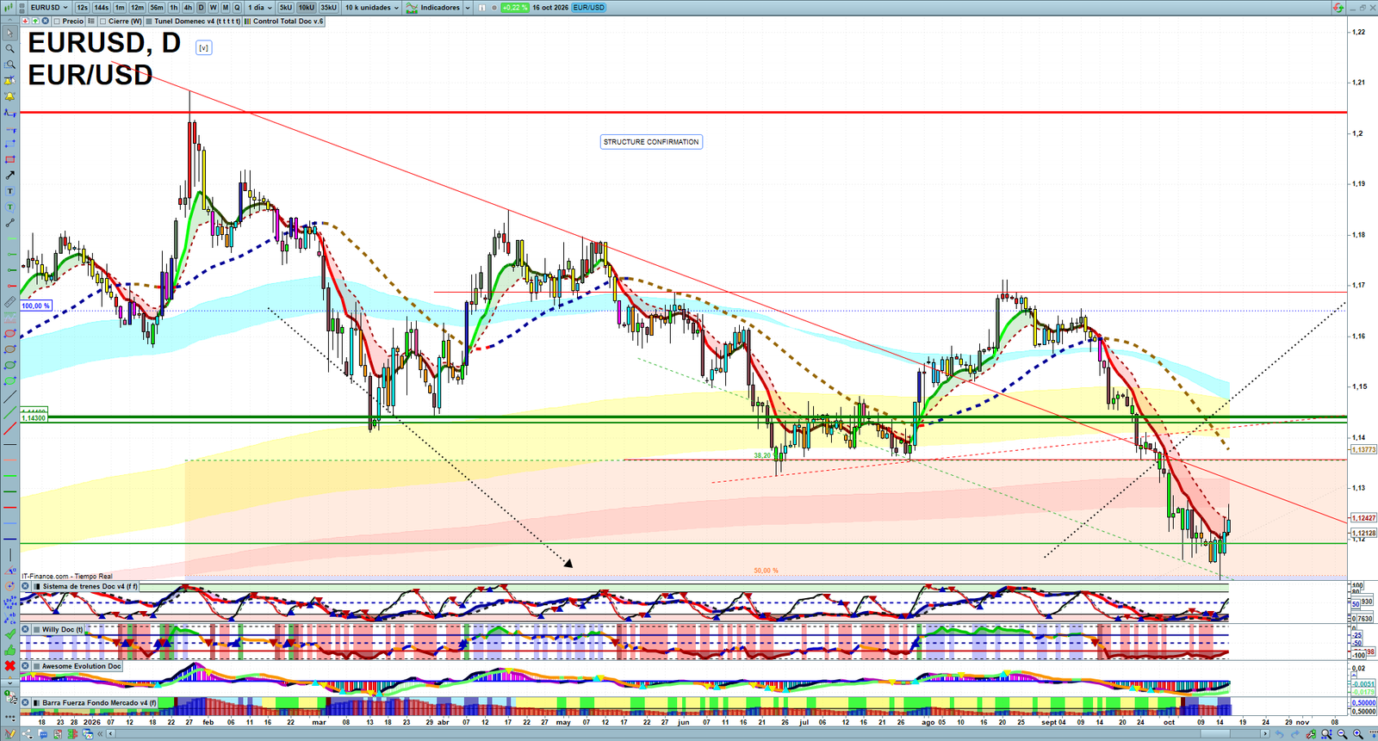
Task: Select the red ellipse drawing tool
Action: click(x=9, y=334)
